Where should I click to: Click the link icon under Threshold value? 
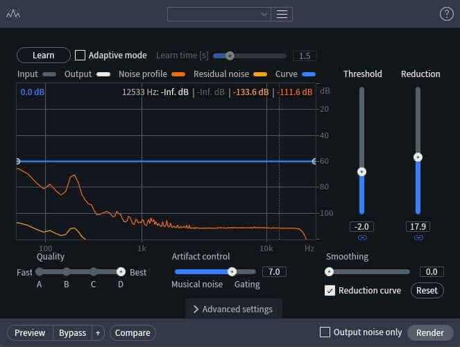[362, 237]
